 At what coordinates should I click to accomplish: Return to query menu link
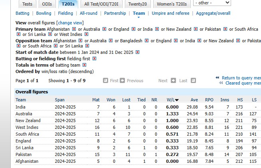pos(241,78)
